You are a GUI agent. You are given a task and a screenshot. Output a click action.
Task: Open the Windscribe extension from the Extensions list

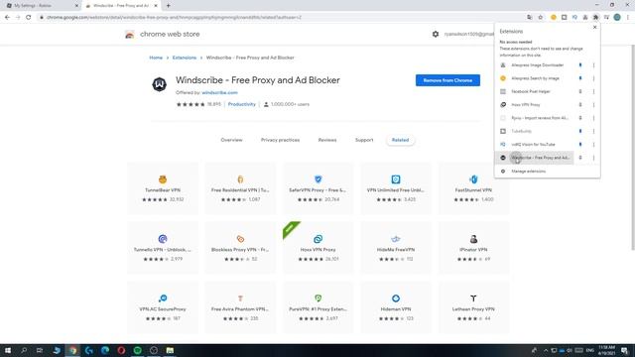click(534, 158)
